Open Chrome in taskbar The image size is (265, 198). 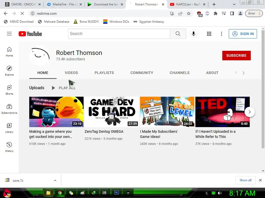tap(60, 193)
